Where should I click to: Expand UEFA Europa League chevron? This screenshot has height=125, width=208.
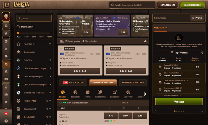point(50,76)
